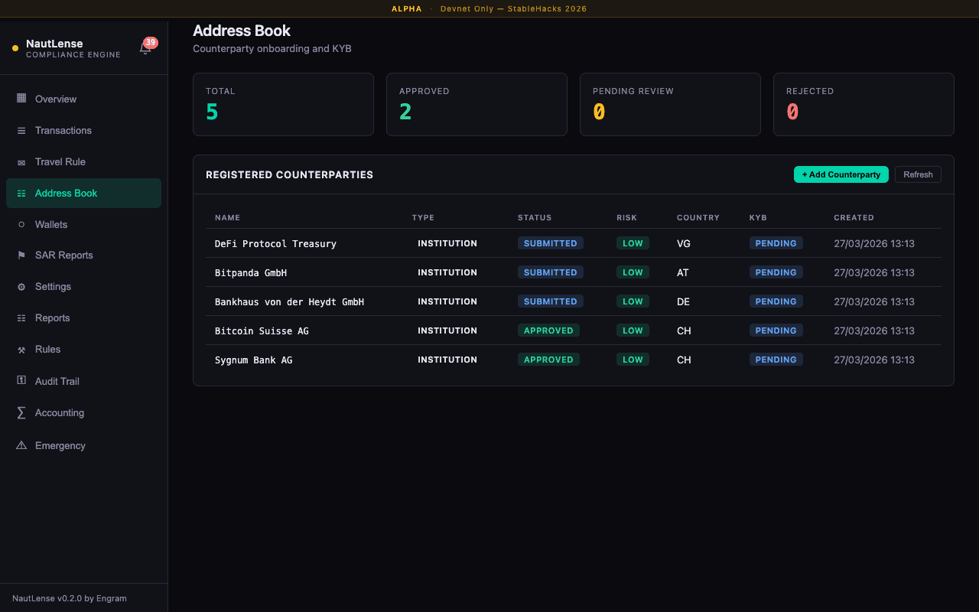
Task: Click the Pending Review stat card
Action: [x=670, y=104]
